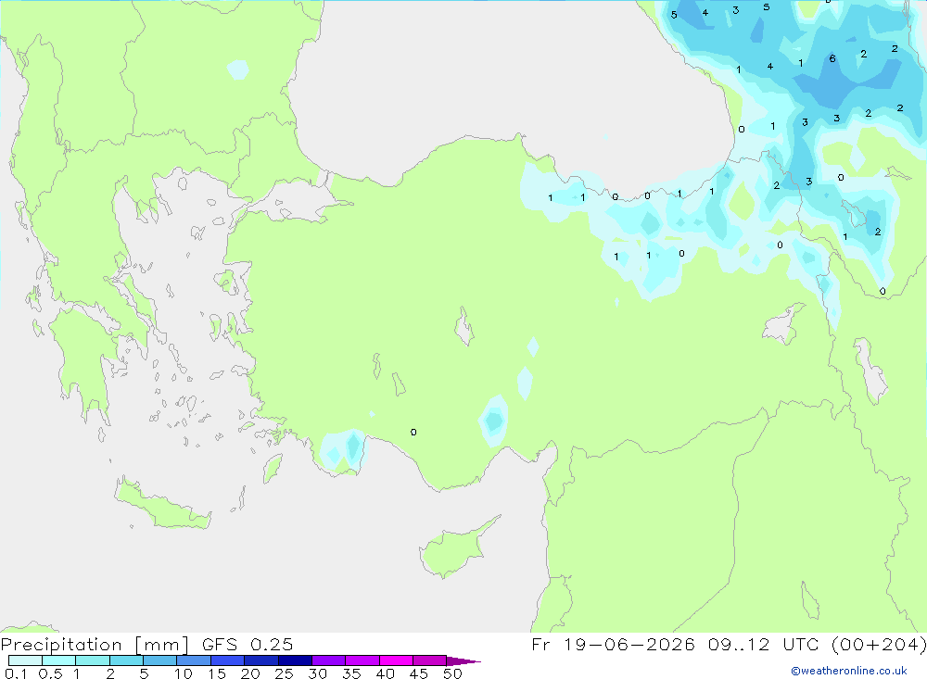Click the "20" legend scale label
Viewport: 927px width, 679px height.
coord(250,673)
